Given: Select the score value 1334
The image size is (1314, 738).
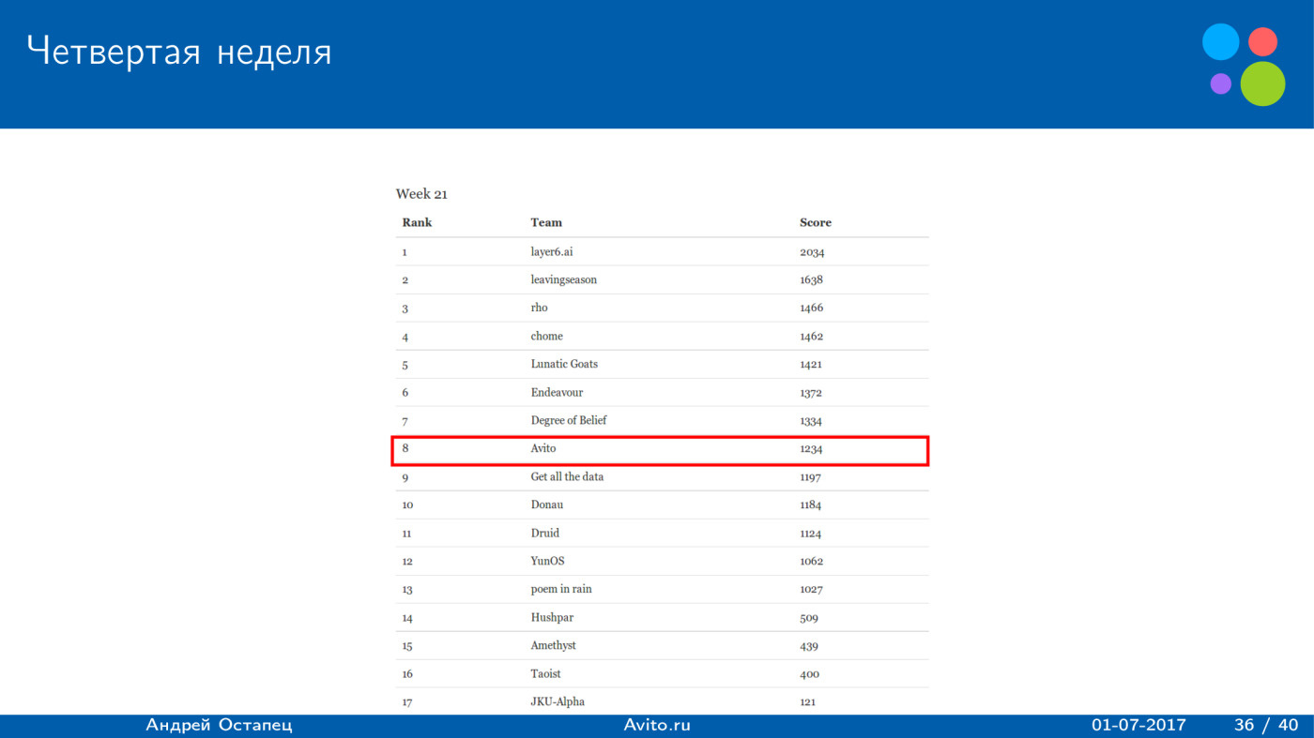Looking at the screenshot, I should tap(811, 421).
